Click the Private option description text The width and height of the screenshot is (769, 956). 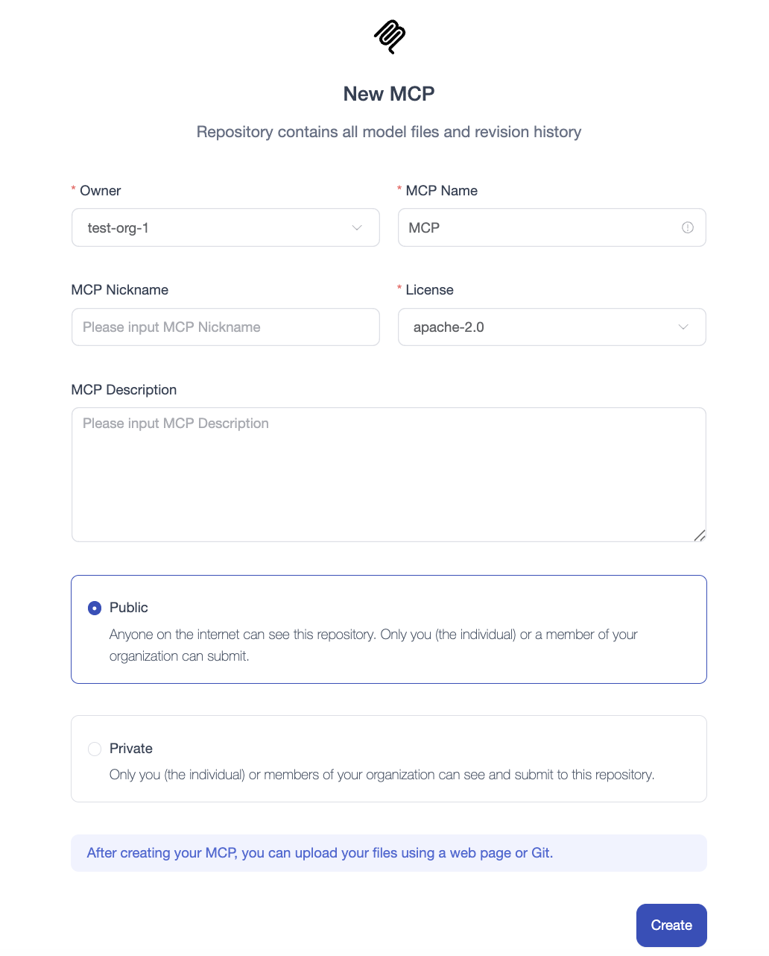click(382, 775)
